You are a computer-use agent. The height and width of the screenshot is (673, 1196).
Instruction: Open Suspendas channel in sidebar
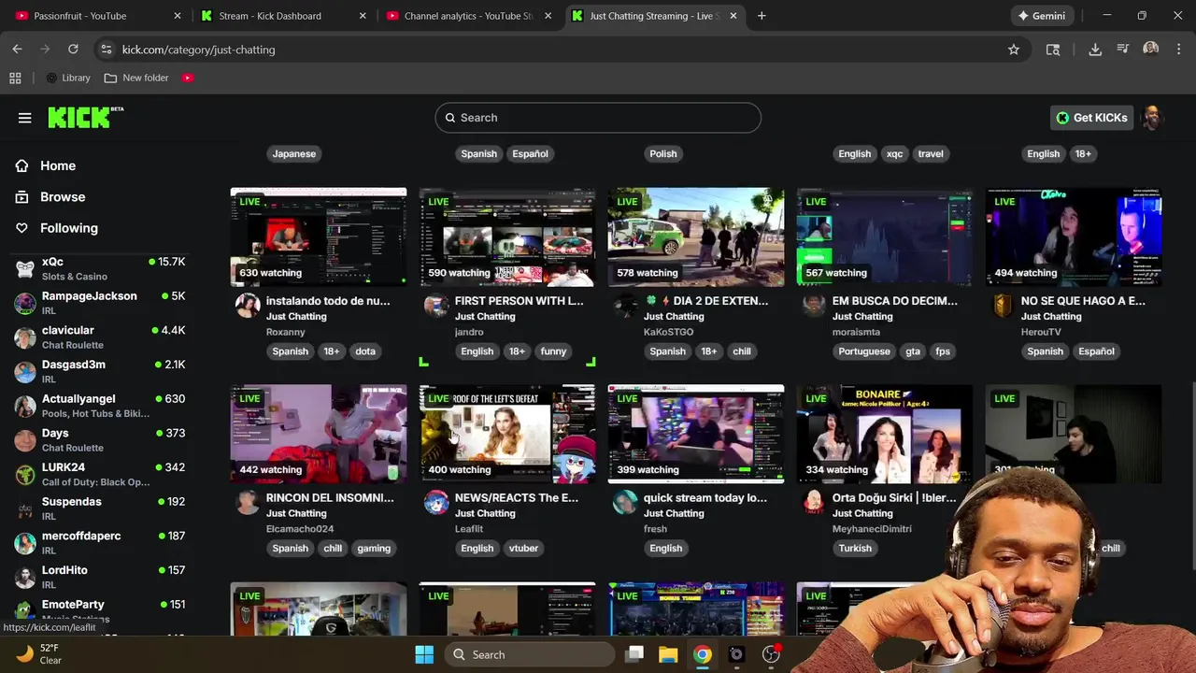[x=100, y=508]
